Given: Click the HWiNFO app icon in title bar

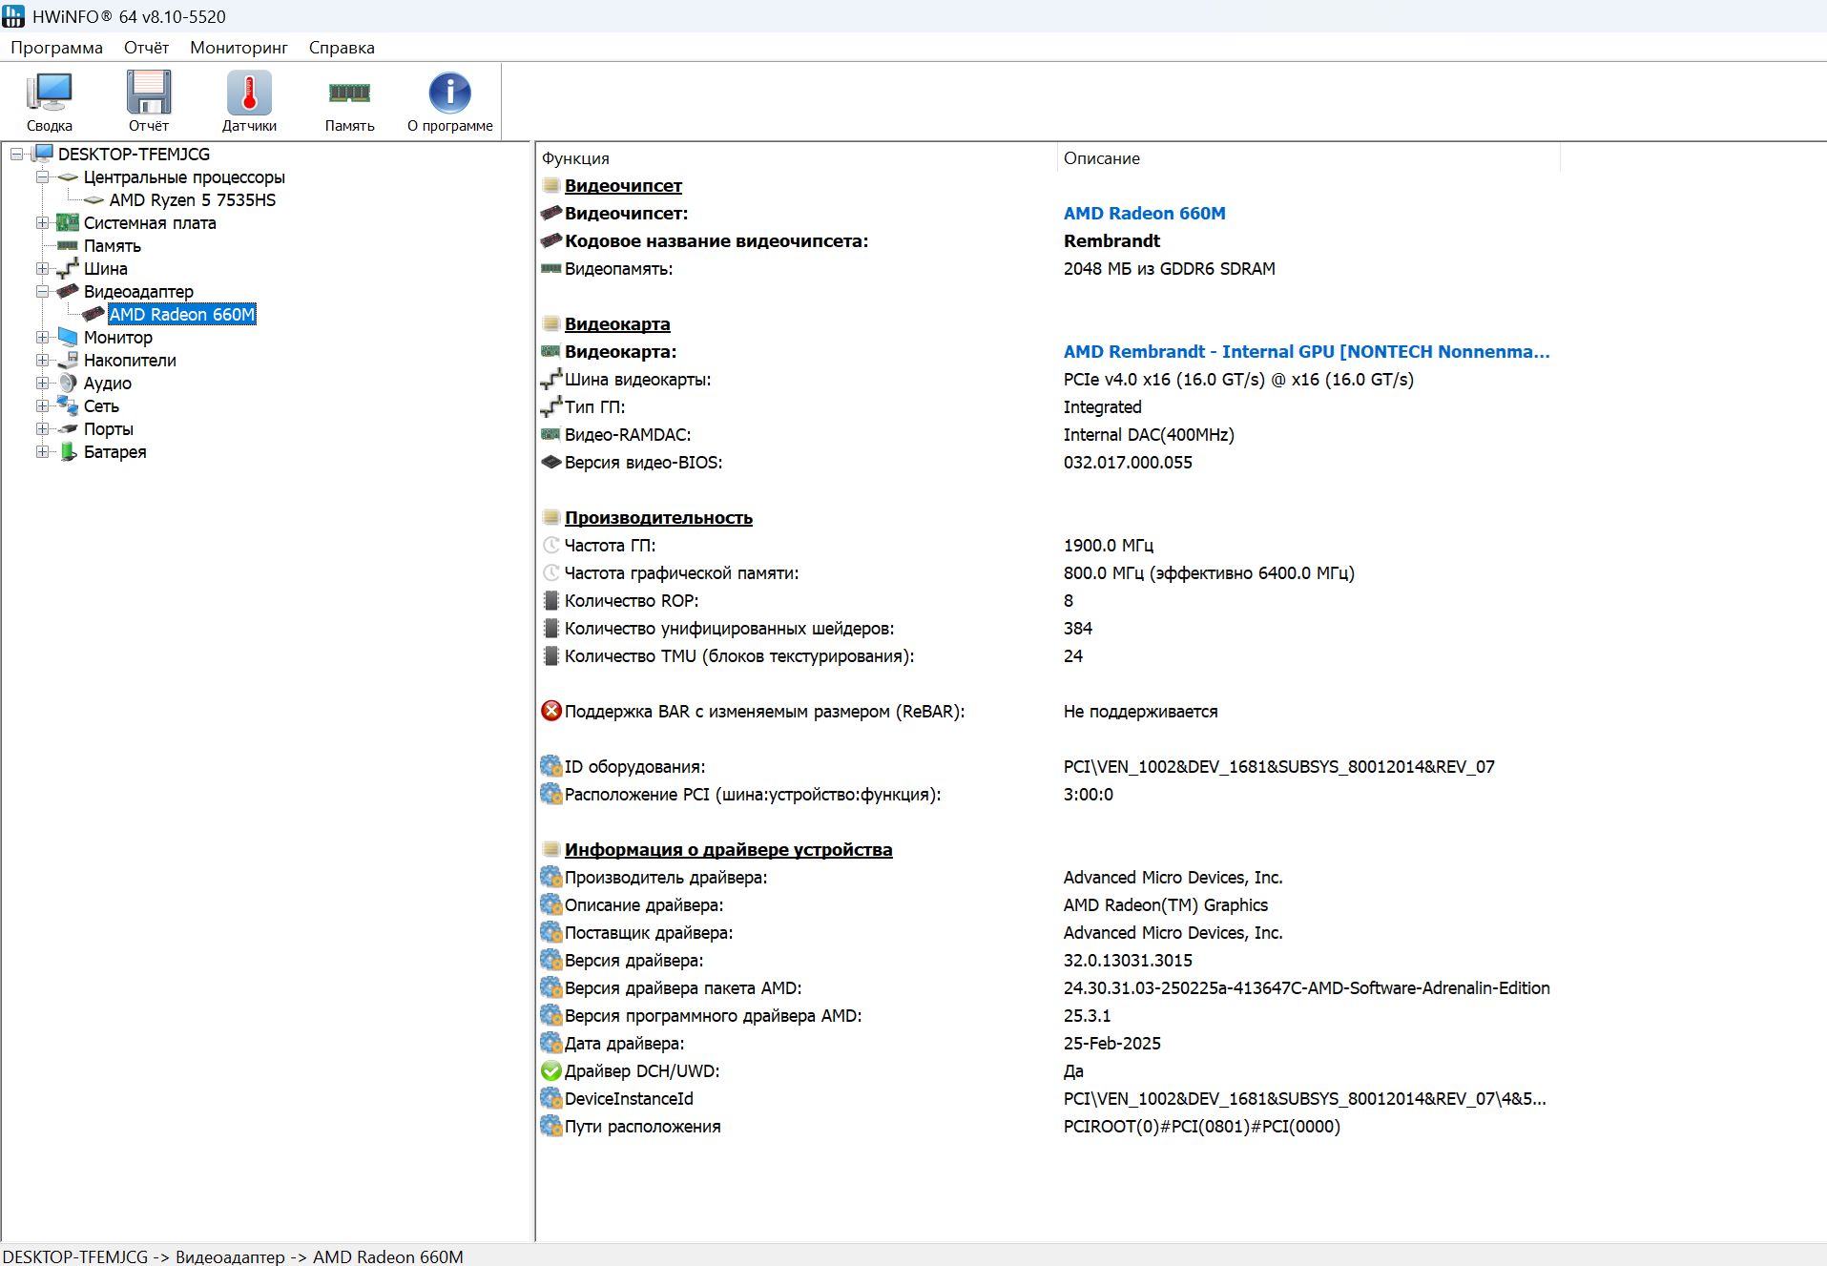Looking at the screenshot, I should 13,16.
